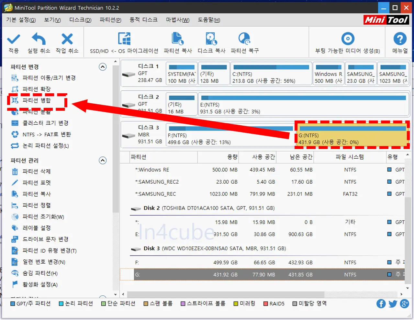Sort by 파일 시스템 column header
Viewport: 414px width, 320px height.
click(350, 157)
